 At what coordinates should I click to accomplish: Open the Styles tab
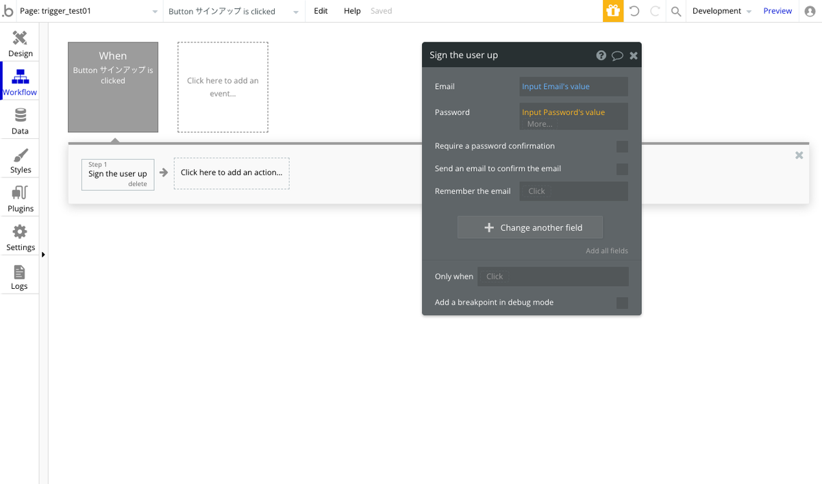point(20,160)
